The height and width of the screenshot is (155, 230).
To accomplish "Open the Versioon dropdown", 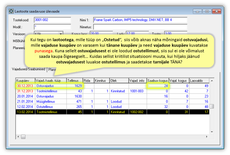I will click(61, 34).
